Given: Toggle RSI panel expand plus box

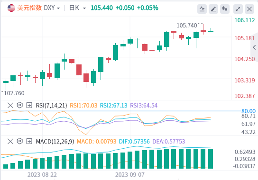Looking at the screenshot, I should coord(29,105).
